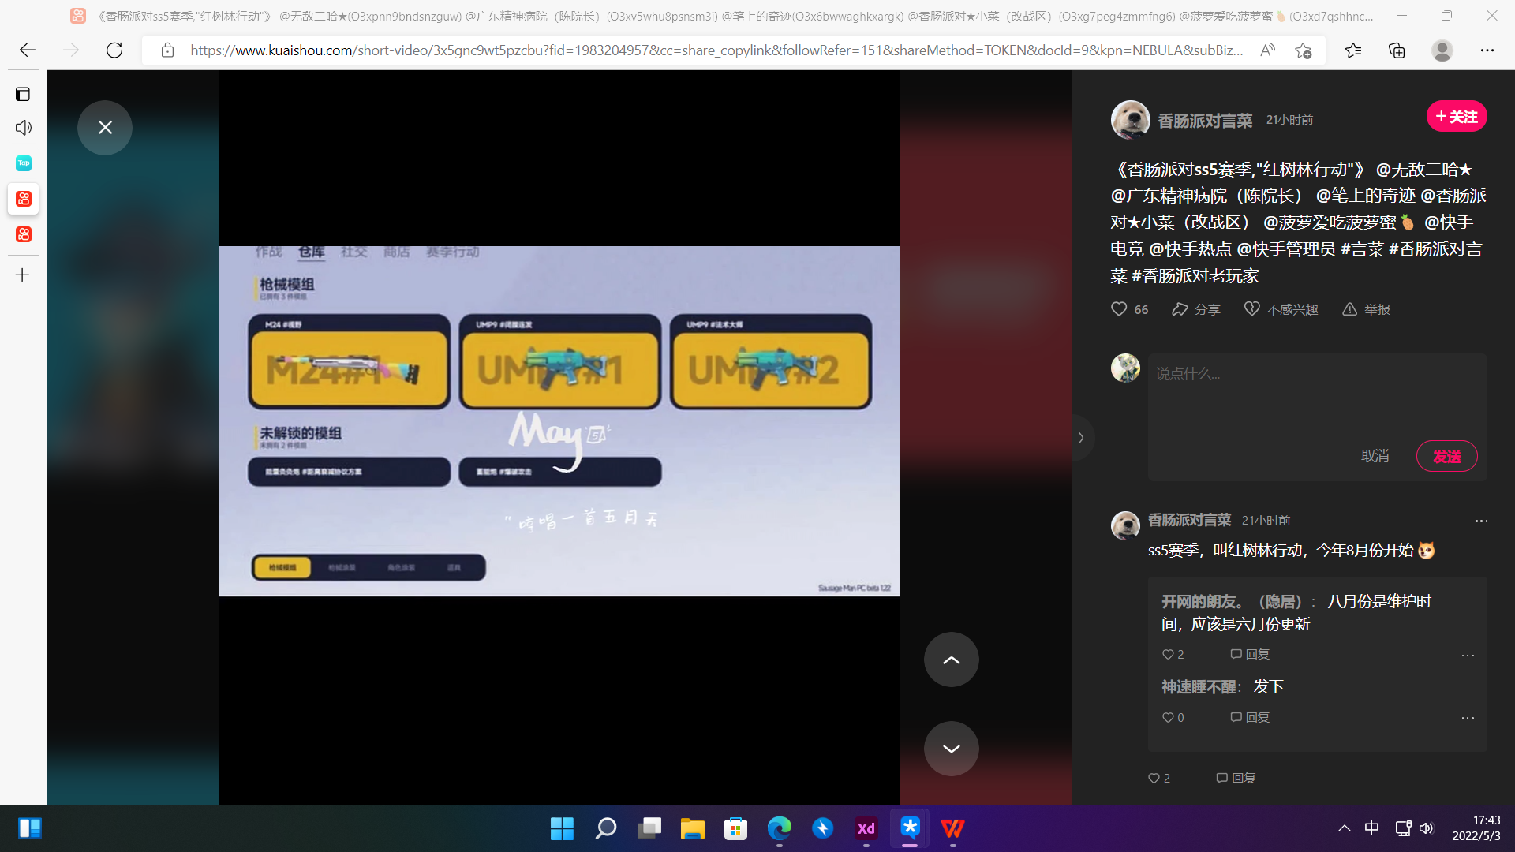
Task: Open File Explorer from taskbar
Action: pyautogui.click(x=692, y=828)
